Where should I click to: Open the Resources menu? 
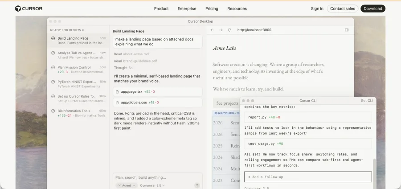pyautogui.click(x=237, y=9)
